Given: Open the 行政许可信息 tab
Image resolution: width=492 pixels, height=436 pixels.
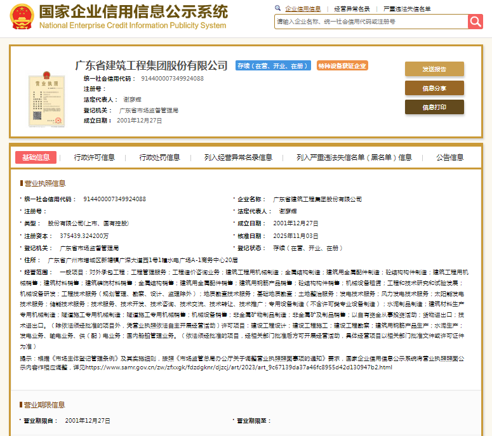Looking at the screenshot, I should coord(95,157).
